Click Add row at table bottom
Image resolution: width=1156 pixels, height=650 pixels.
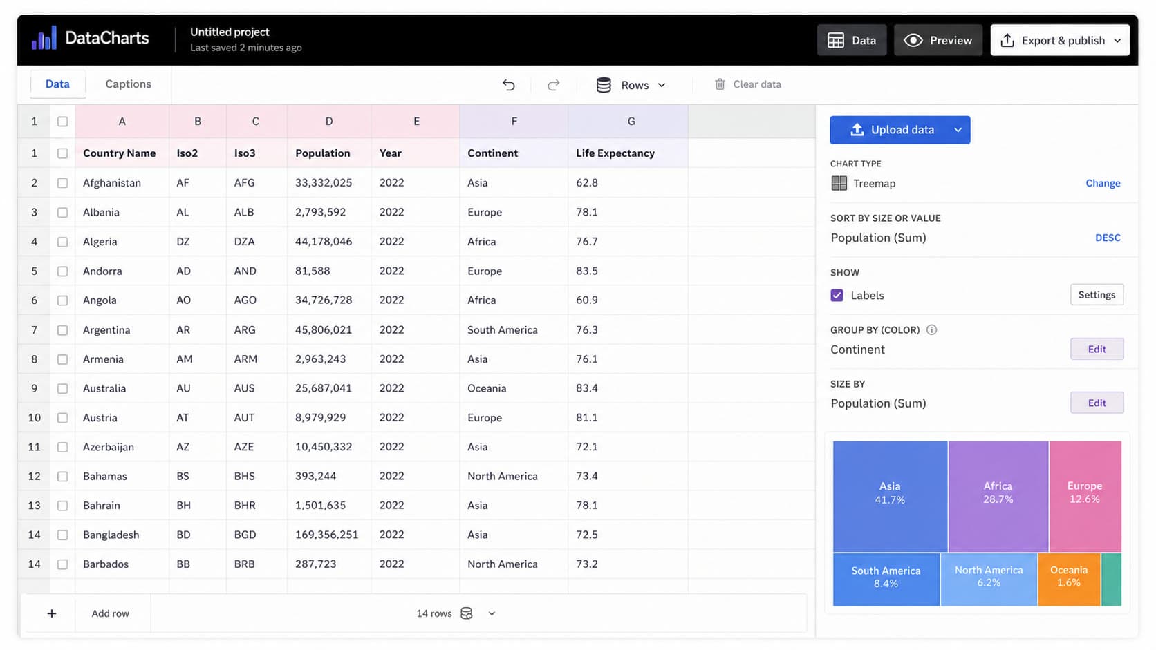coord(111,613)
